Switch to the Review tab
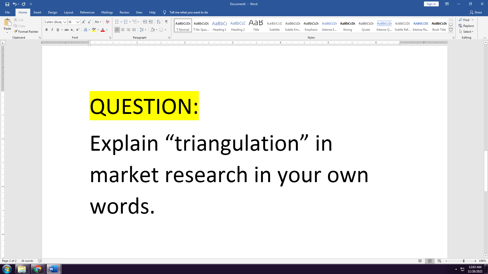Screen dimensions: 488x274 (x=124, y=12)
